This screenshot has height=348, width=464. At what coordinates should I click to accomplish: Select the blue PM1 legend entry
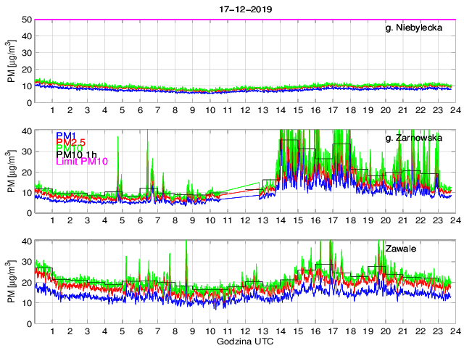click(x=66, y=136)
